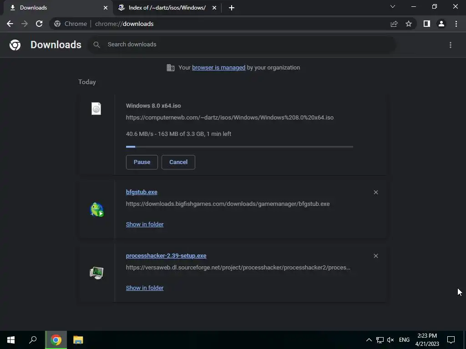Open the bfgstub.exe file link

[x=142, y=192]
